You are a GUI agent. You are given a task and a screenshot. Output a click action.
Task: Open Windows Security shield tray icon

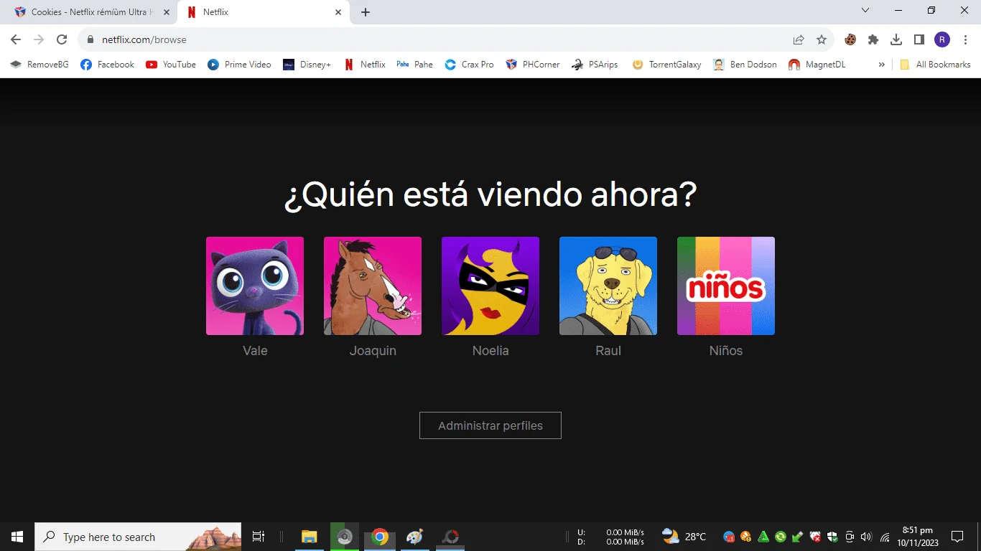(x=832, y=537)
